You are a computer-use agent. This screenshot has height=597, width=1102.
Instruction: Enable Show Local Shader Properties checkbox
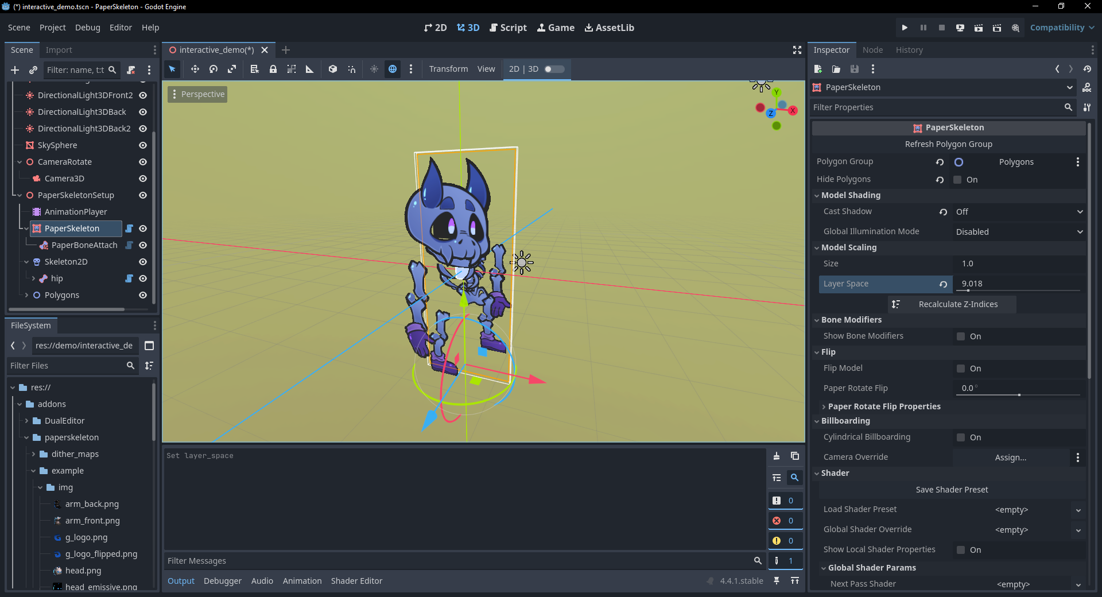(961, 550)
